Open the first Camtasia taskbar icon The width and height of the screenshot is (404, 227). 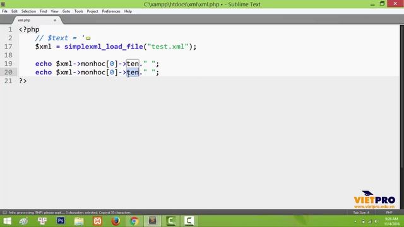click(171, 221)
